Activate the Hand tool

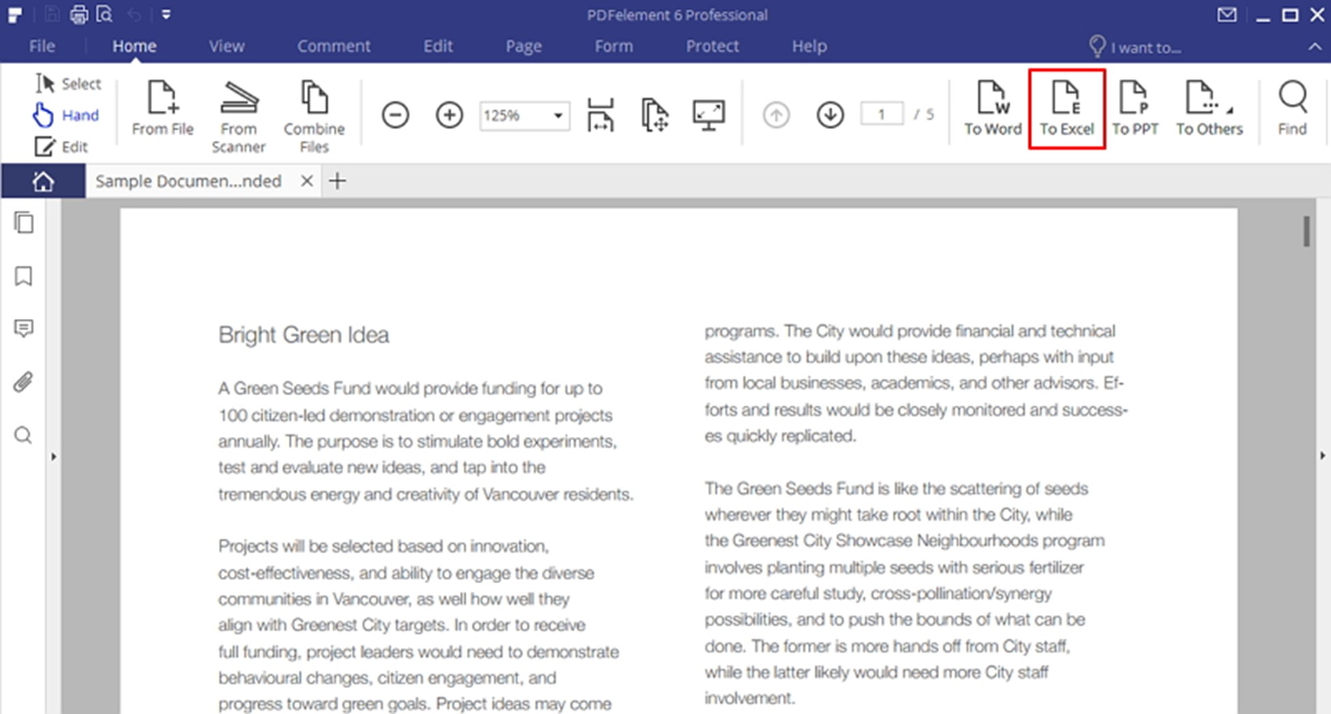pos(66,115)
